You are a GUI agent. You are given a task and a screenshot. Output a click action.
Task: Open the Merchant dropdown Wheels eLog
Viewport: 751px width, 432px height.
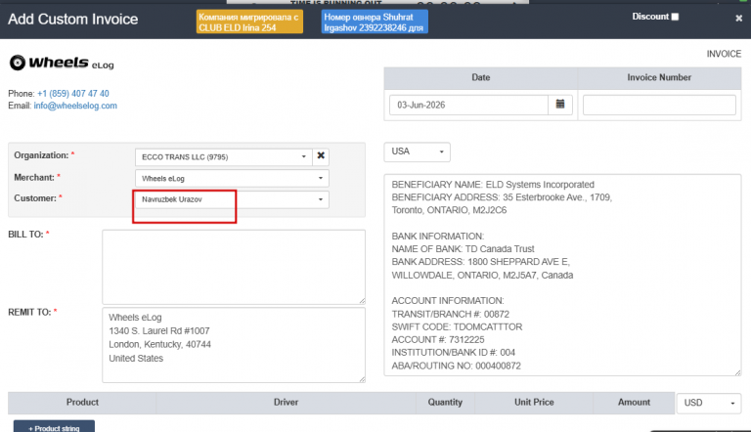233,178
